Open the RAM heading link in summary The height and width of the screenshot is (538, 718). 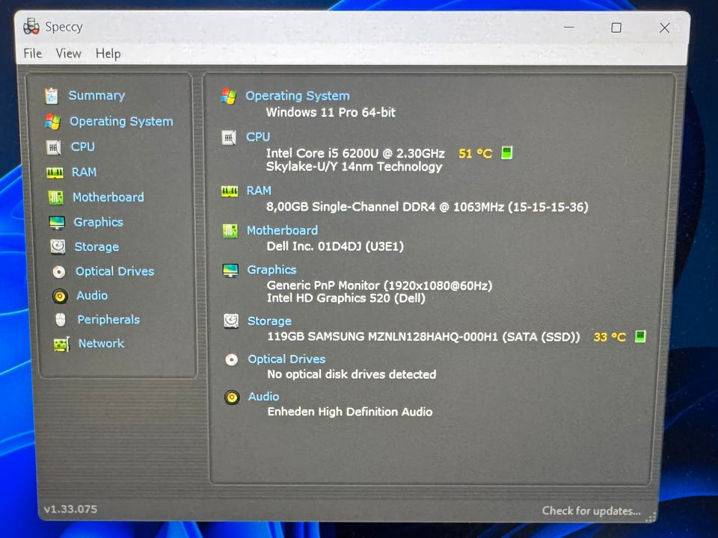pyautogui.click(x=259, y=191)
